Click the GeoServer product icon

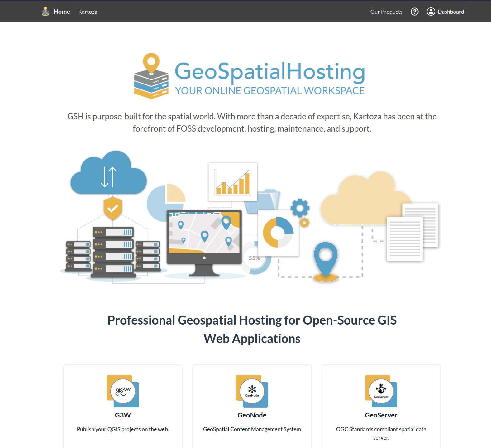(381, 391)
